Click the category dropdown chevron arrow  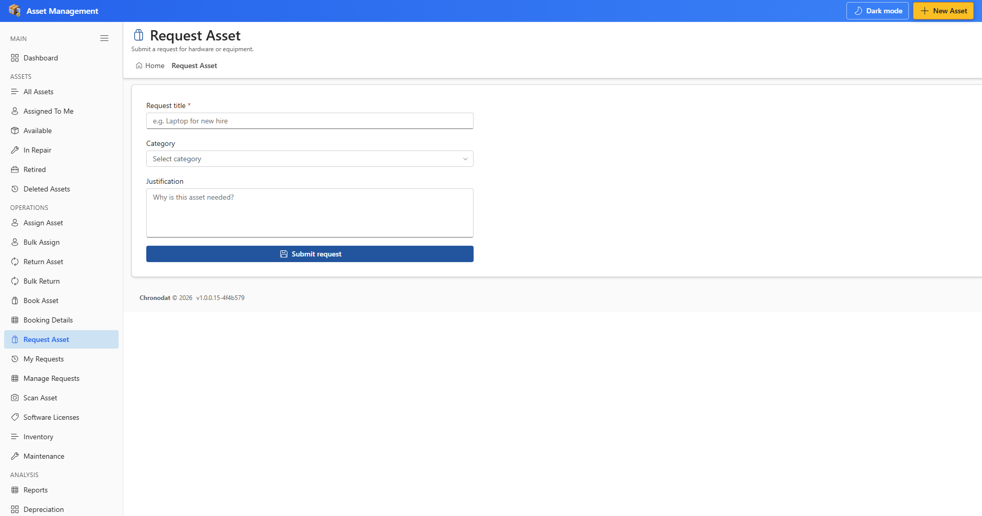tap(465, 159)
